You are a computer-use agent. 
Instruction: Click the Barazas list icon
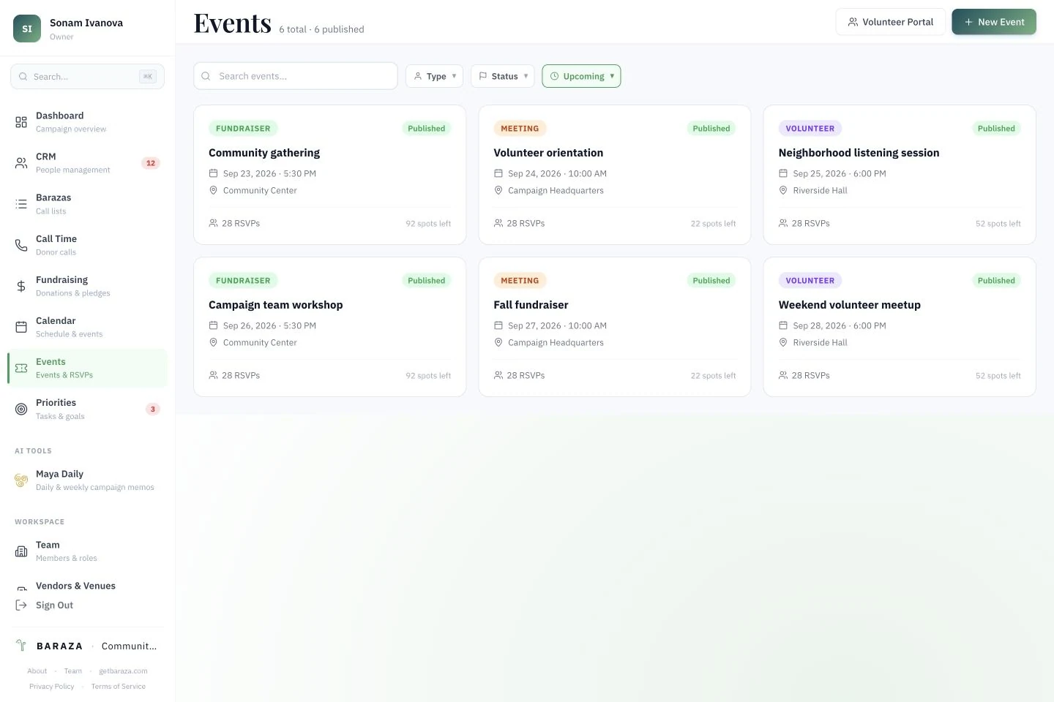point(21,204)
